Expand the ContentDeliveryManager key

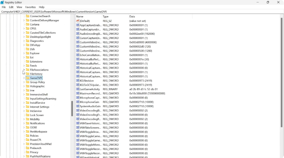point(24,20)
